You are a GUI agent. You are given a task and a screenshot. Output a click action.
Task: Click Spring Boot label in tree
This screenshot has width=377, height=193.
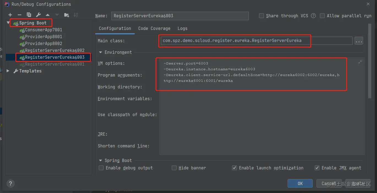click(x=33, y=23)
